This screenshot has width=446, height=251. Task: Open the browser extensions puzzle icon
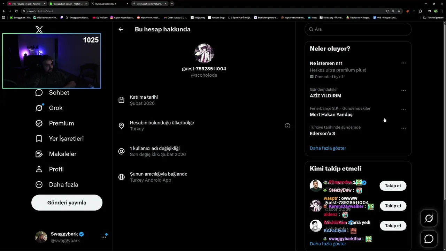420,11
